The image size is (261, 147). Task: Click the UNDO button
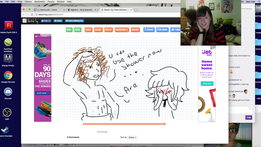pos(88,30)
